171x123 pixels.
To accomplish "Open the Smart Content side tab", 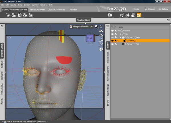I will pos(2,50).
